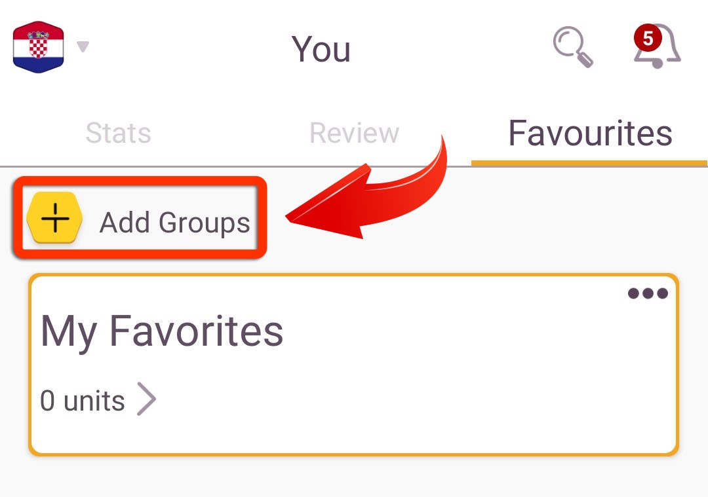Open notifications via the bell icon
This screenshot has width=708, height=497.
coord(658,46)
